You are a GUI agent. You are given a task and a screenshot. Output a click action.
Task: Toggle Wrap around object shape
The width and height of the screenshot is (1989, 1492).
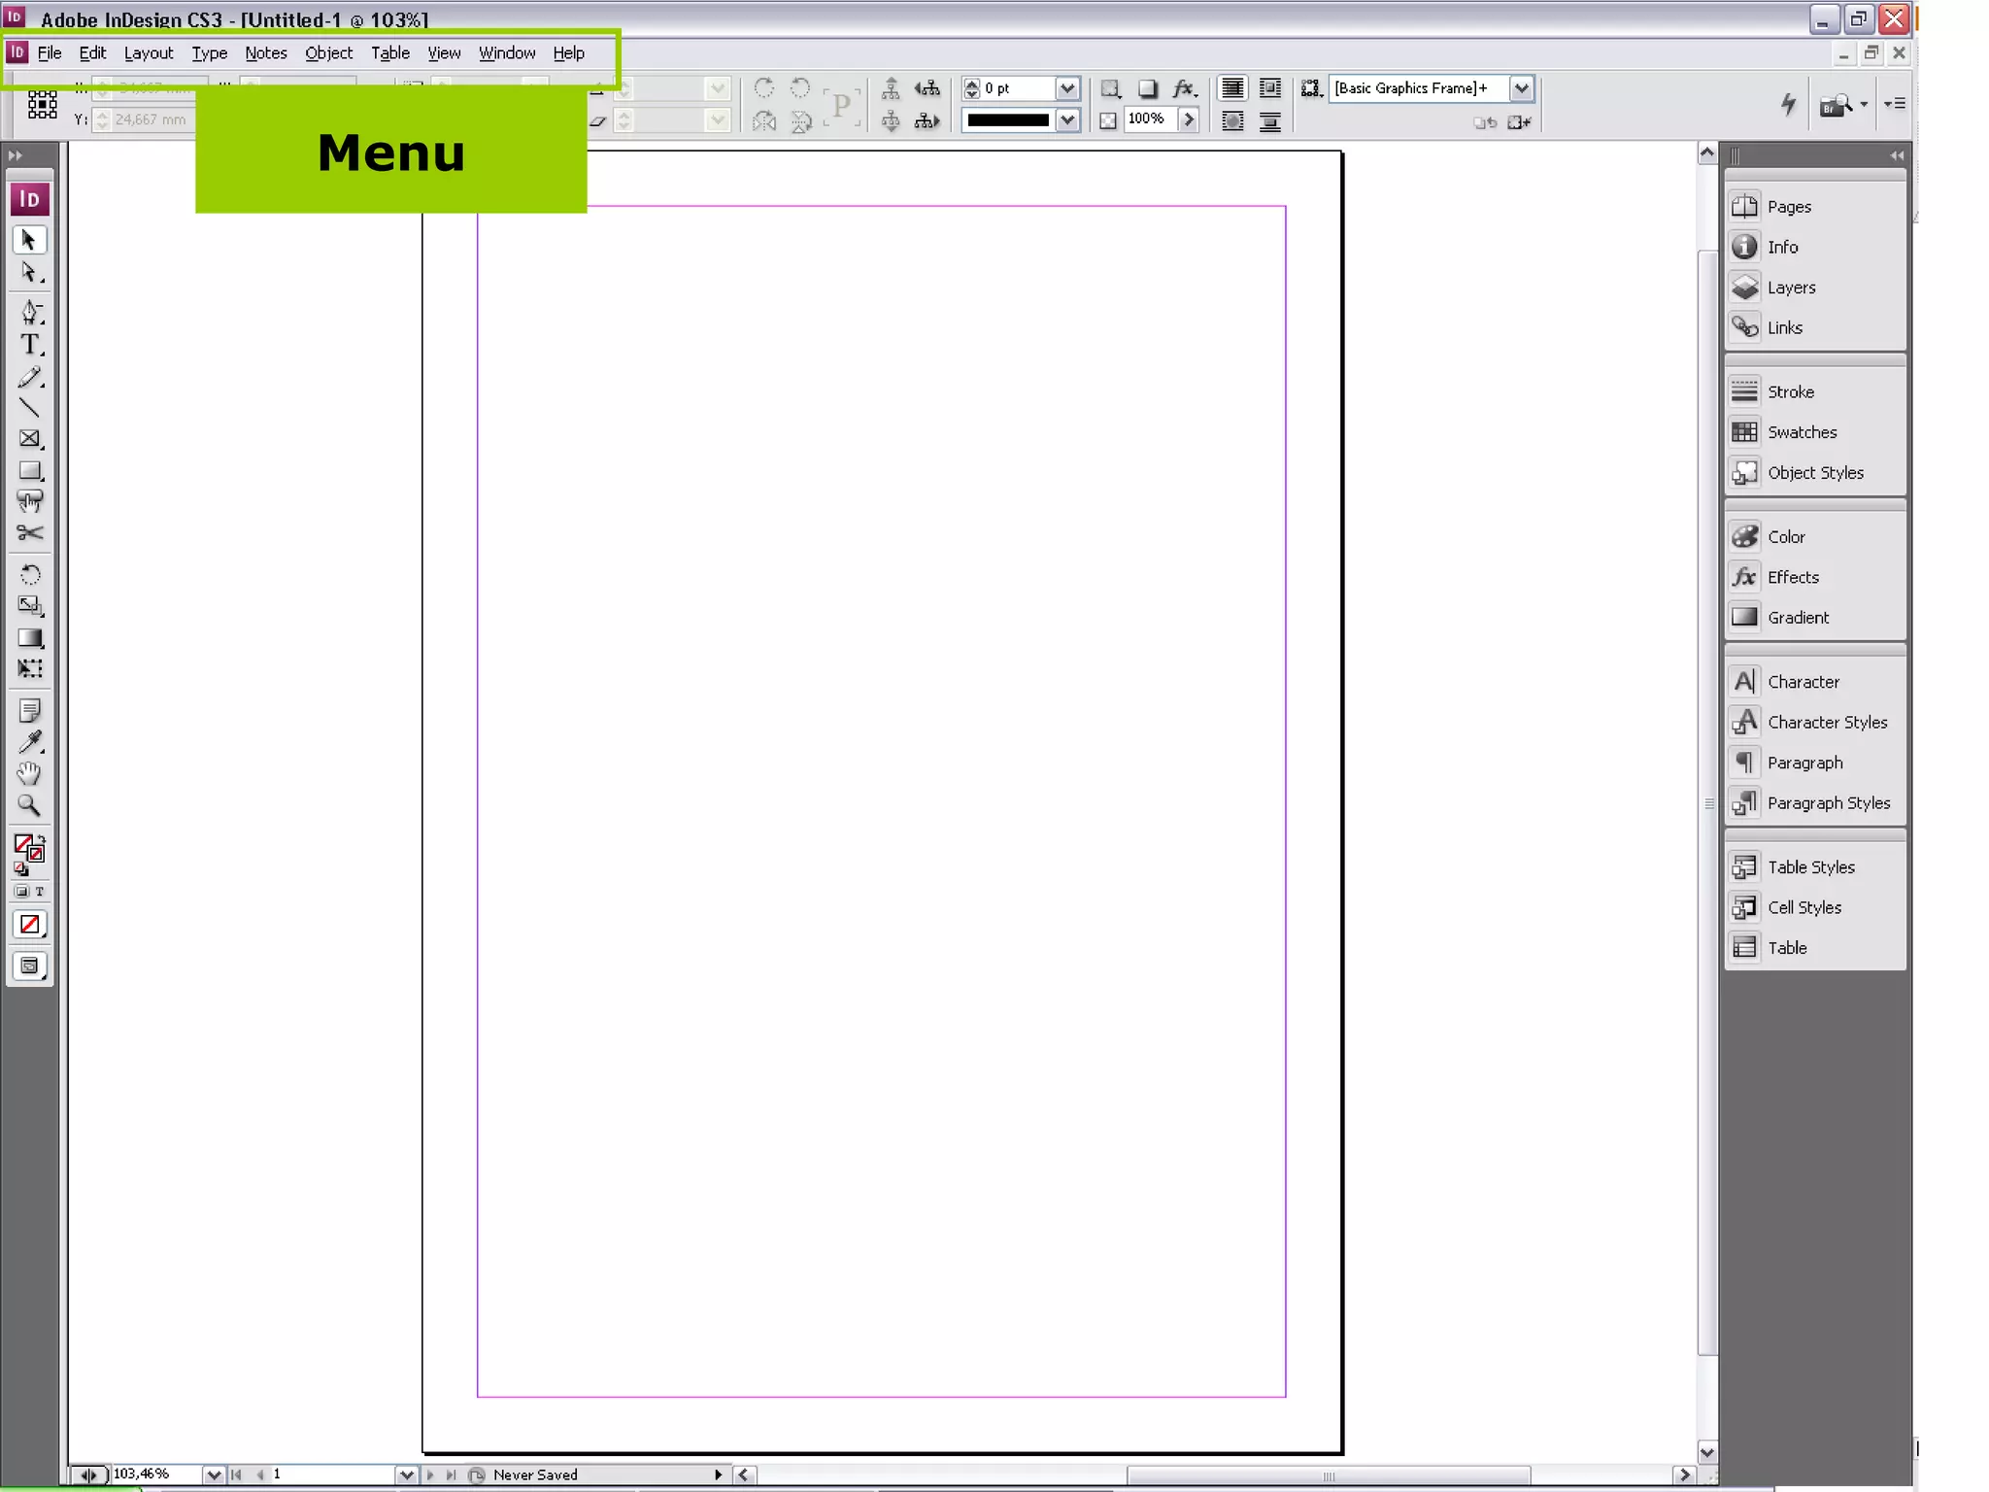1232,121
